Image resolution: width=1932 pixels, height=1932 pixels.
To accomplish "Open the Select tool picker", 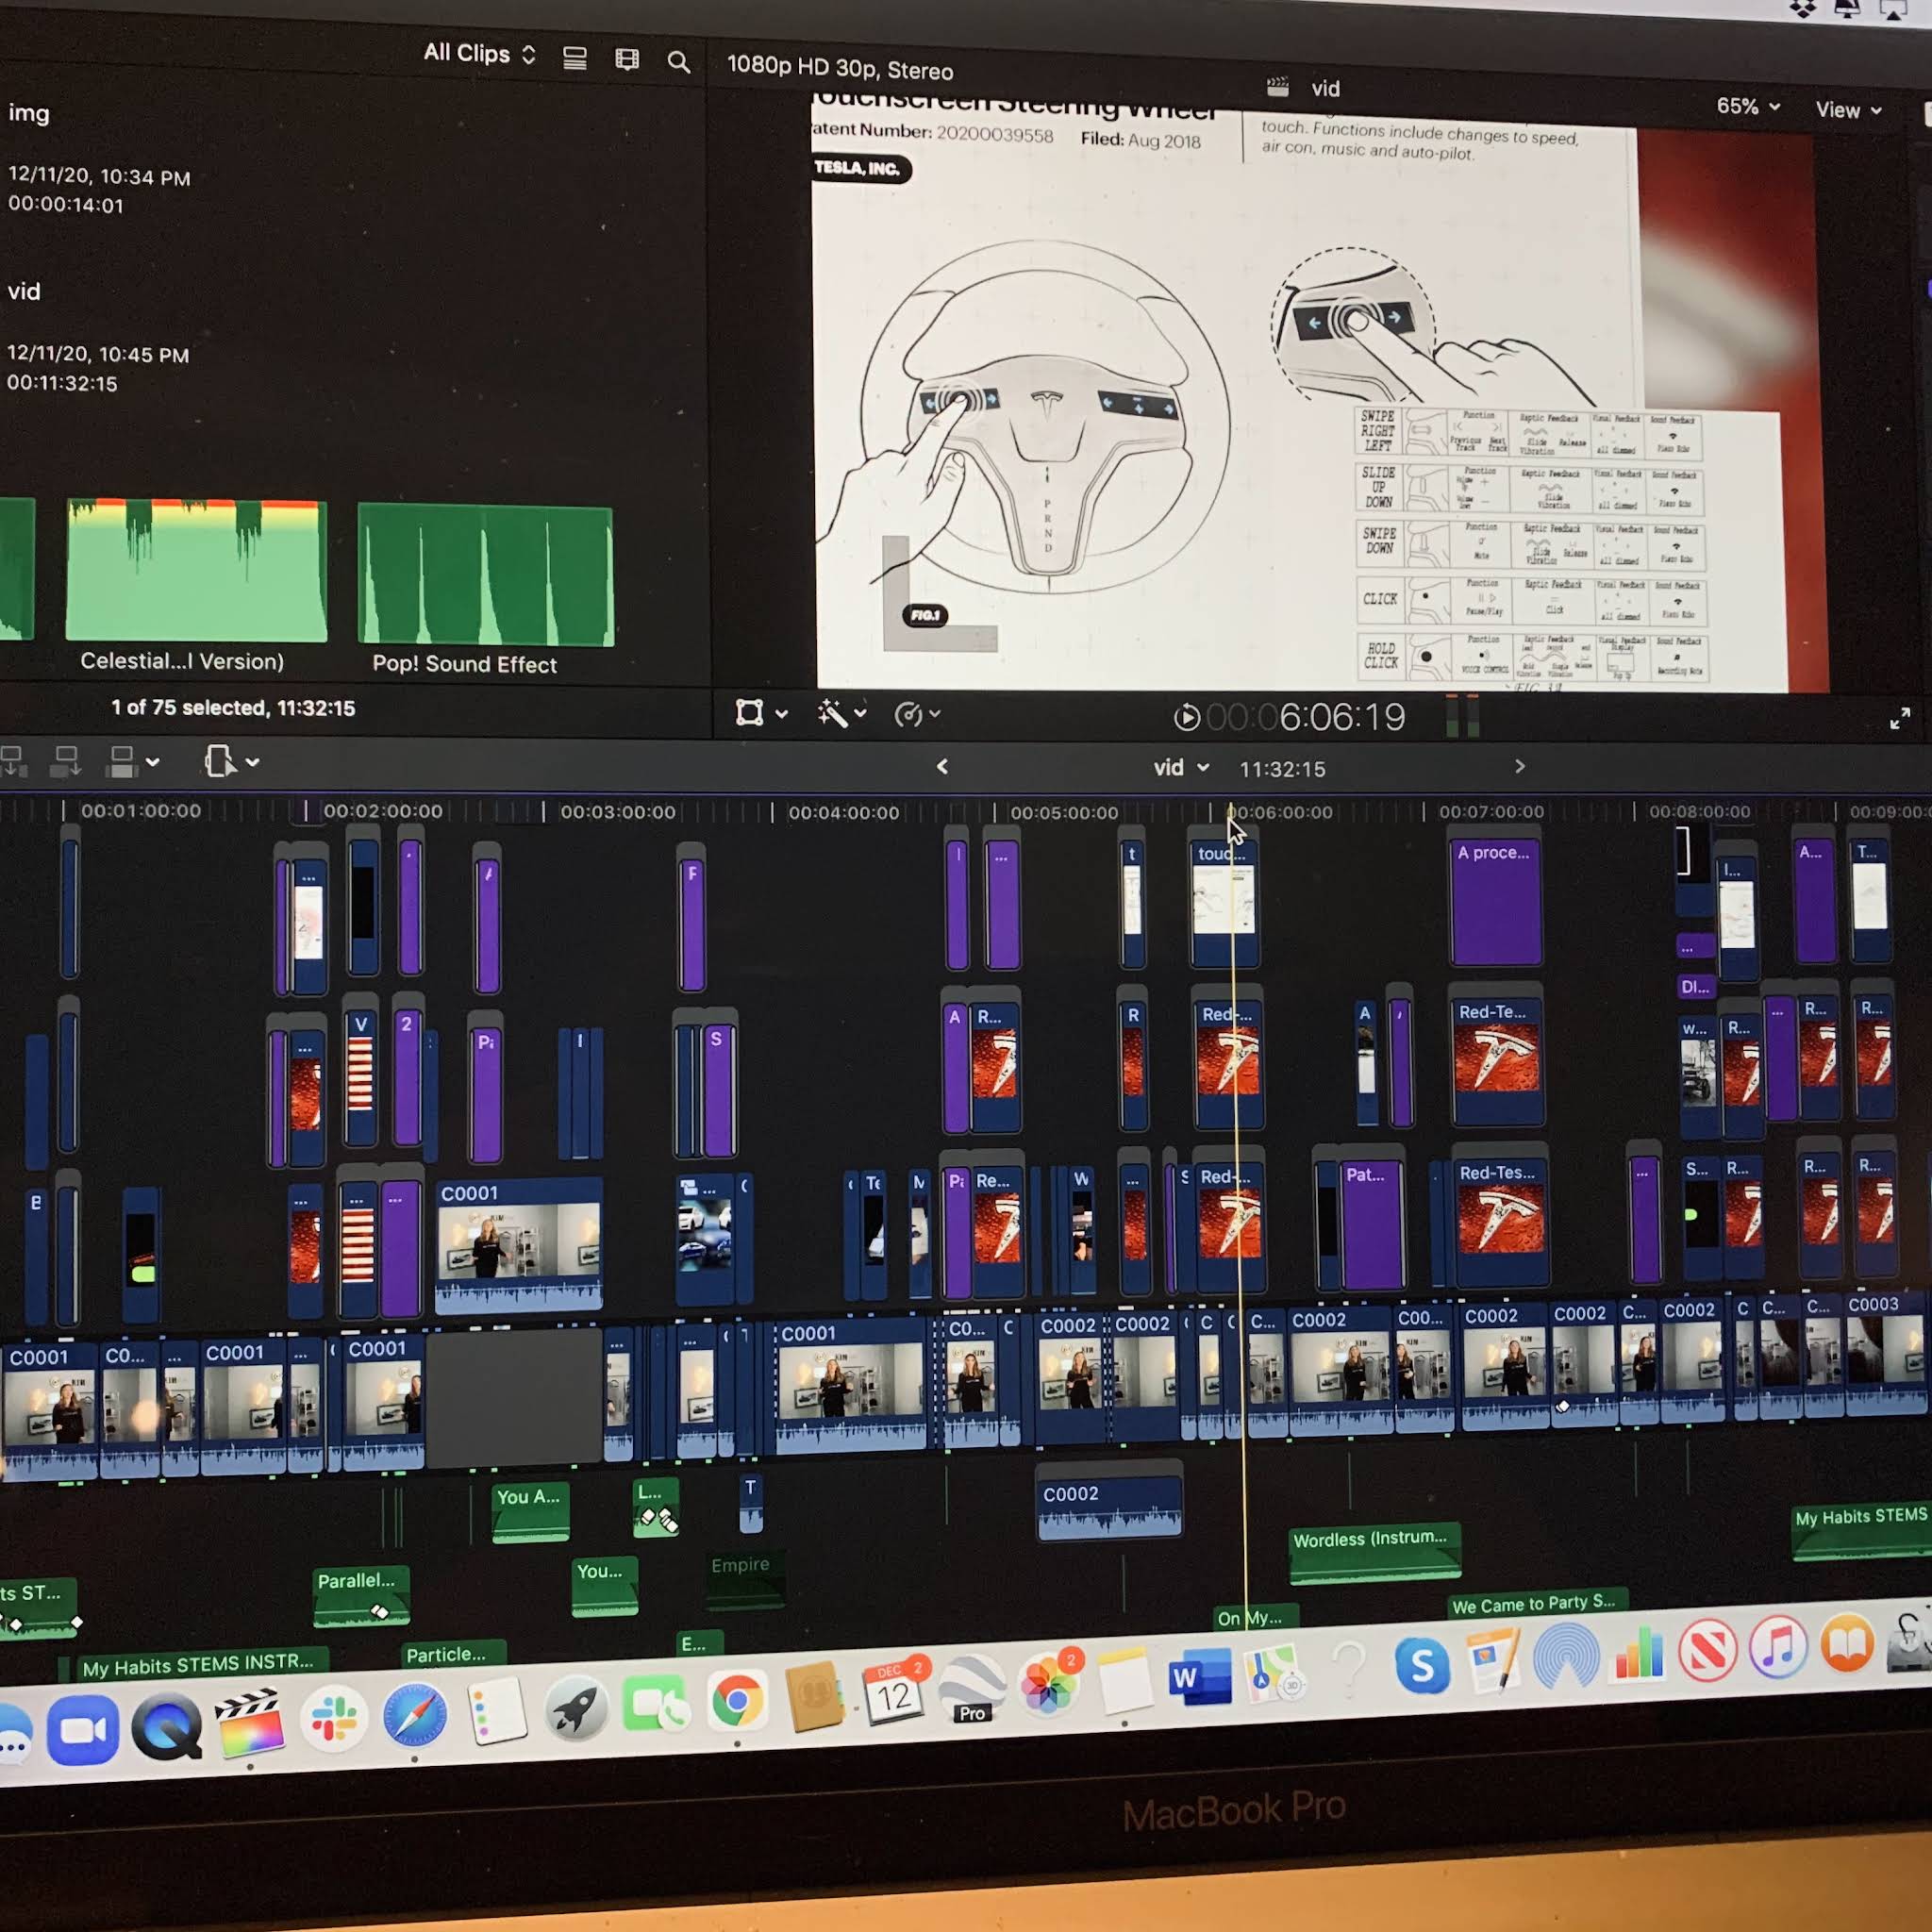I will [x=231, y=761].
